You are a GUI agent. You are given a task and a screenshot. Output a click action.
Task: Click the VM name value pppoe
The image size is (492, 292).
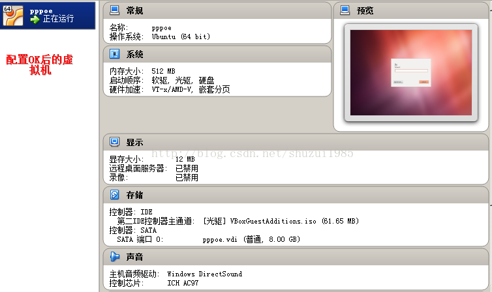pos(162,28)
